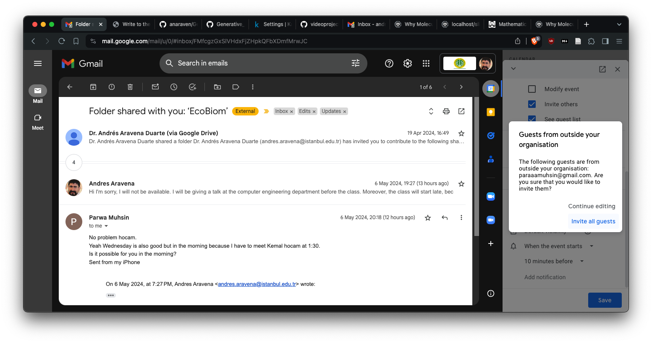Image resolution: width=652 pixels, height=343 pixels.
Task: Click the Invite all guests button
Action: [593, 221]
